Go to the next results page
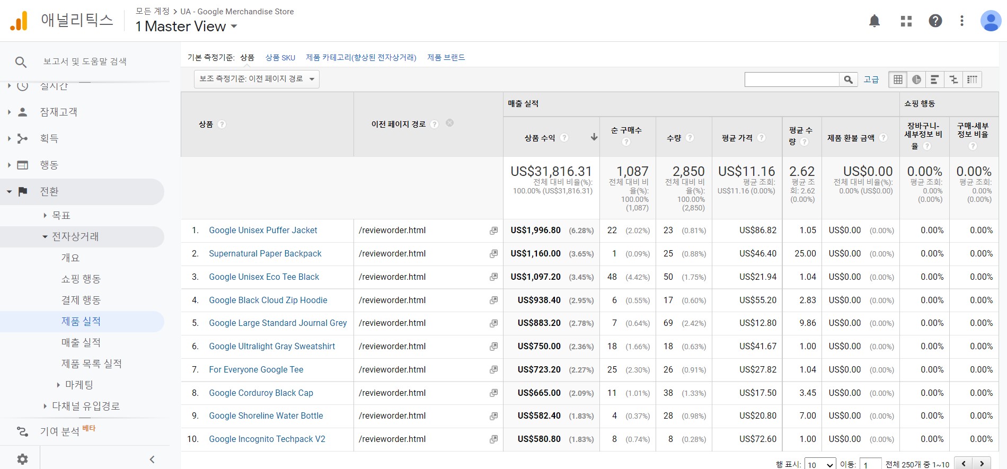Viewport: 1007px width, 469px height. pos(982,464)
